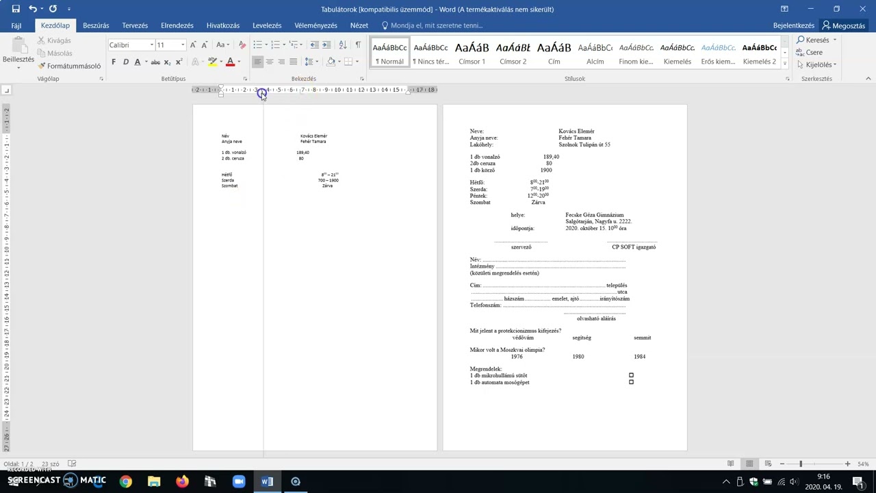The height and width of the screenshot is (493, 876).
Task: Click the Bejelentkezés sign-in link
Action: tap(794, 25)
